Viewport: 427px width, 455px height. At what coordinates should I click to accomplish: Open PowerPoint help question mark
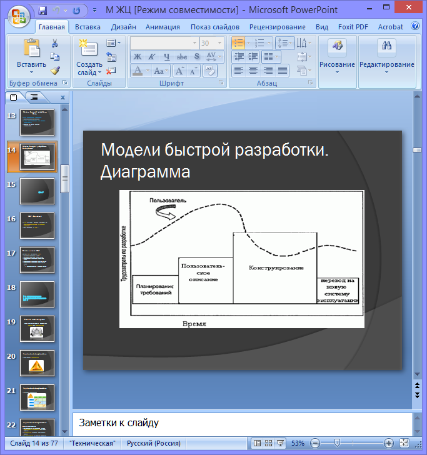click(x=415, y=27)
